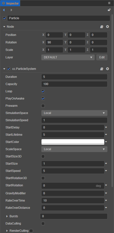Open StartLifetime mode arrow menu
This screenshot has width=114, height=233.
106,135
